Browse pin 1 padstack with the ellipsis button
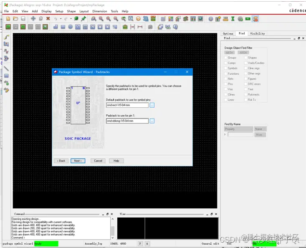Viewport: 306px width, 248px height. point(152,121)
